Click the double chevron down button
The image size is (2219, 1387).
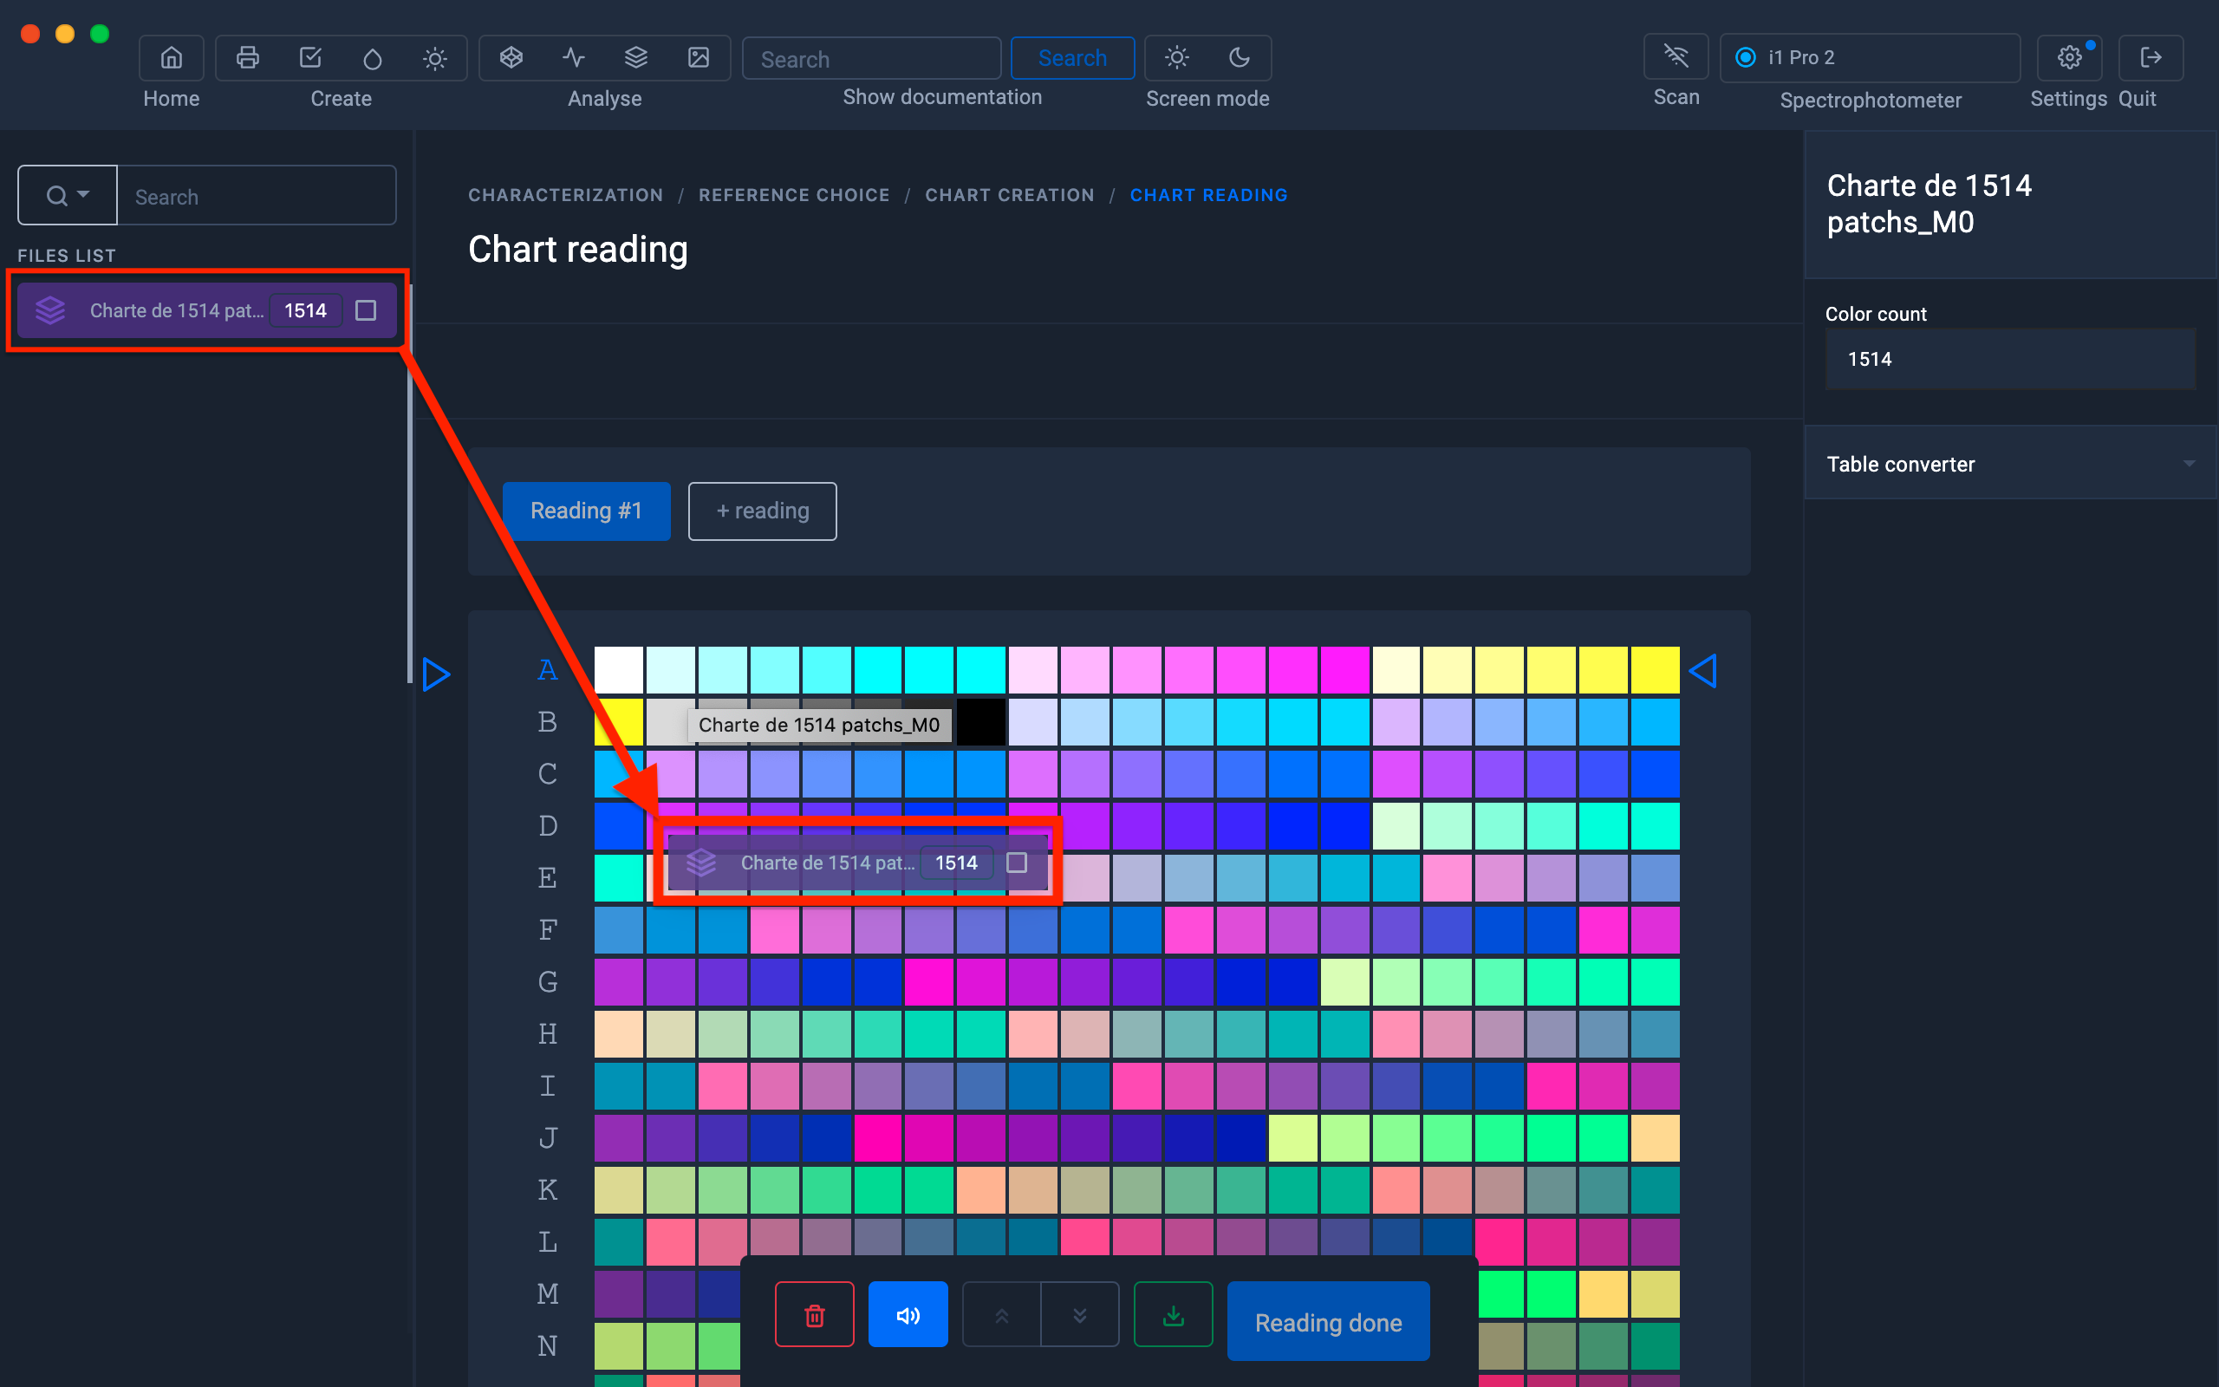point(1080,1314)
